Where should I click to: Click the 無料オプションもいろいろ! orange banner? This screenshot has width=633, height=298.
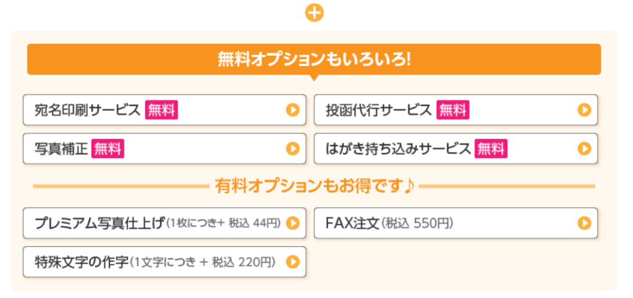pyautogui.click(x=314, y=60)
